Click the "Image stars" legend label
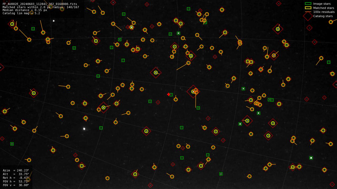 (x=322, y=4)
